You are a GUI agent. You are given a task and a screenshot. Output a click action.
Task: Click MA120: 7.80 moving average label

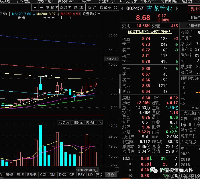(x=21, y=14)
